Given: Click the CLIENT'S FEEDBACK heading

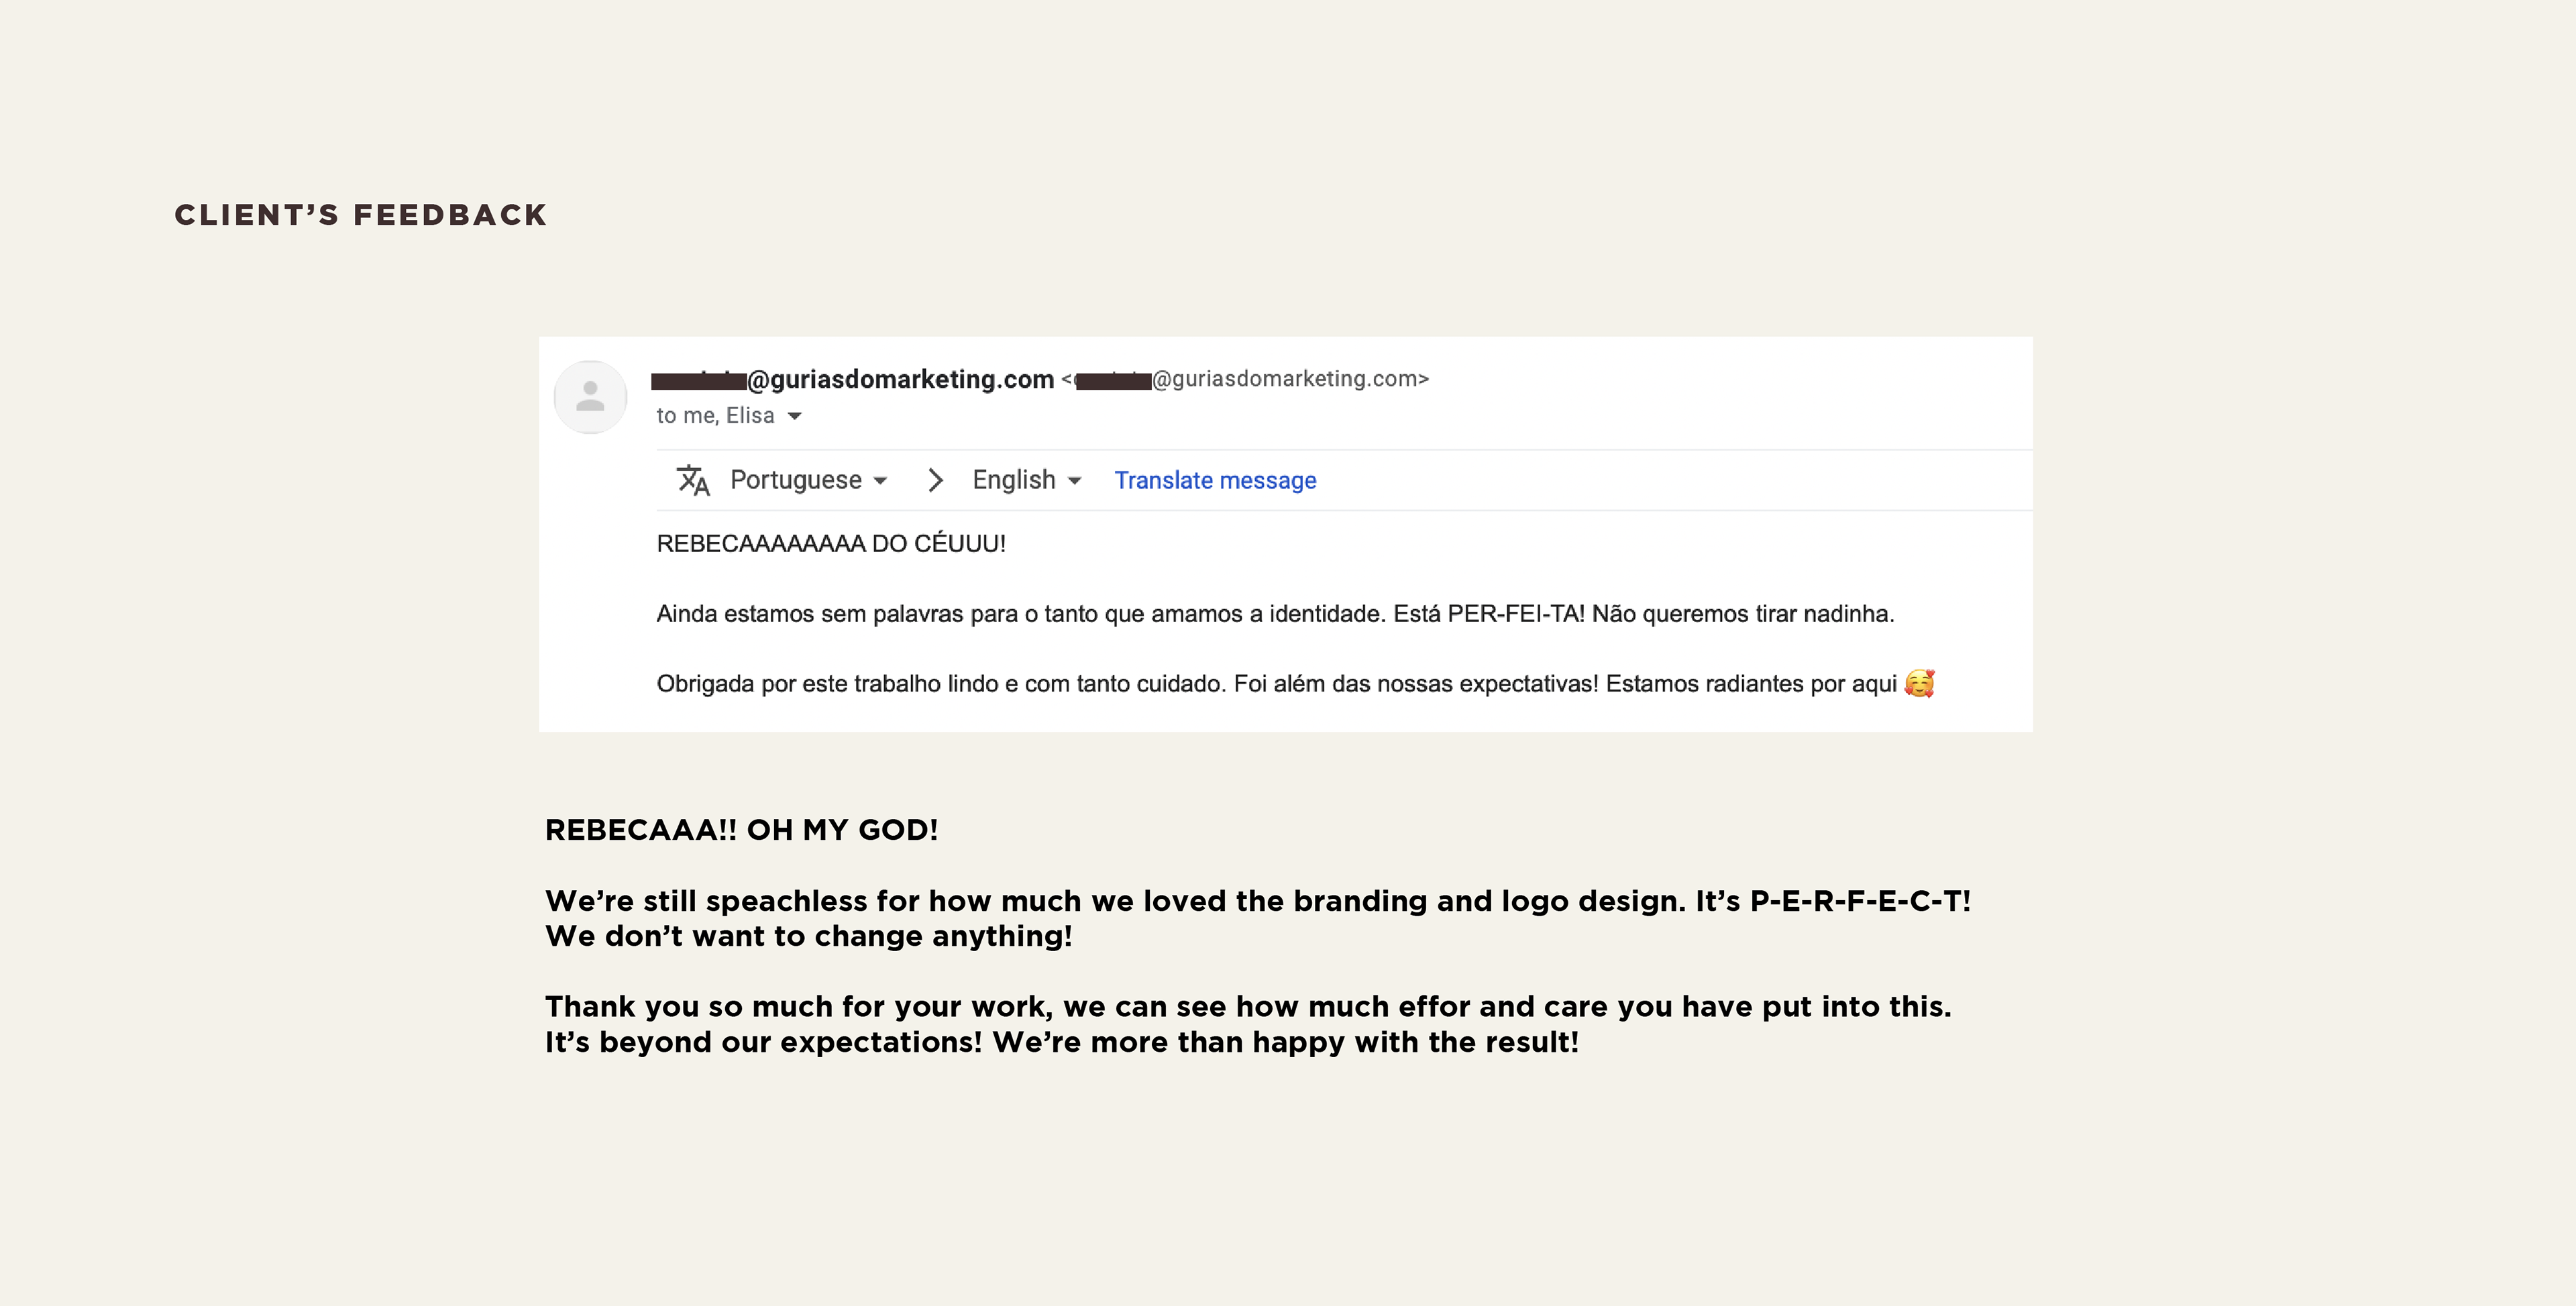Looking at the screenshot, I should point(361,215).
